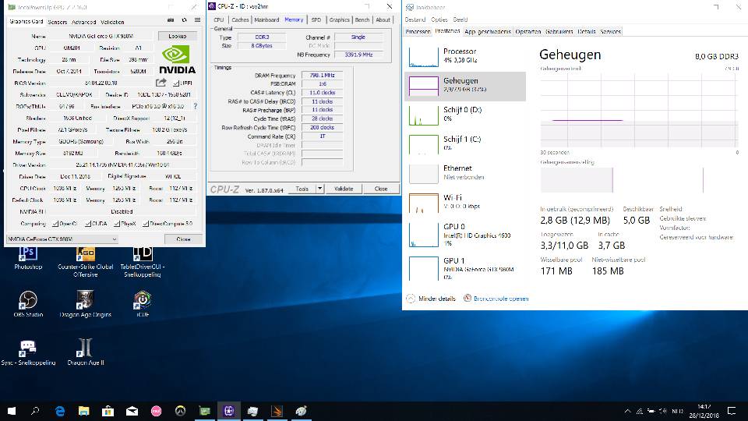Click the Validate button in CPU-Z
The image size is (748, 421).
(x=344, y=189)
